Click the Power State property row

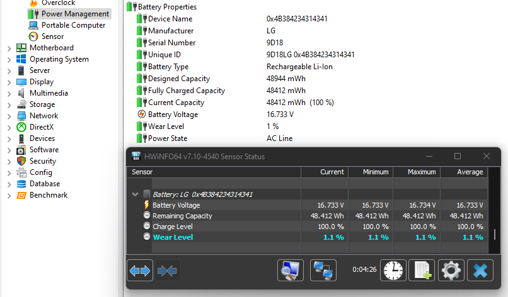214,138
